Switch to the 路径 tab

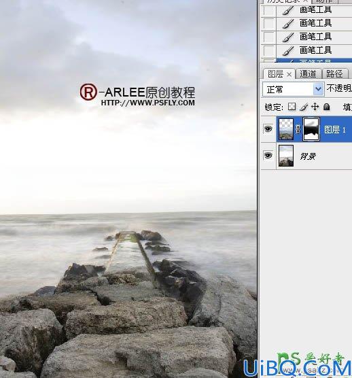pos(334,74)
